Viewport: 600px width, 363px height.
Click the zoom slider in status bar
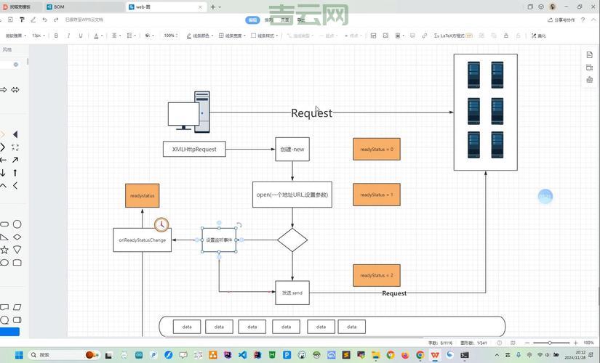[x=550, y=343]
